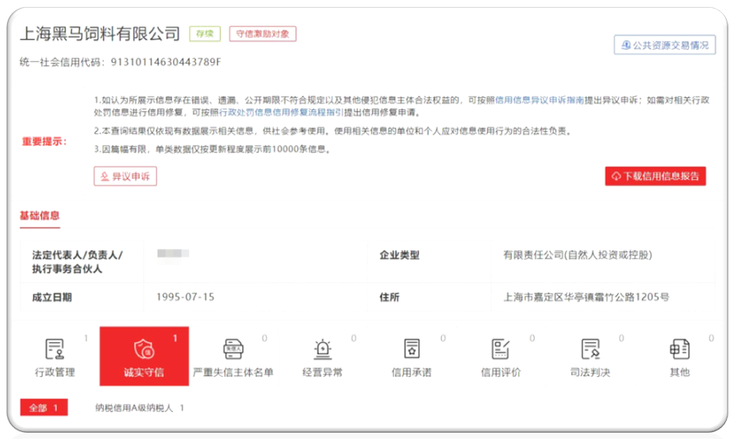Open the 信用评价 icon
The image size is (733, 439).
[500, 350]
